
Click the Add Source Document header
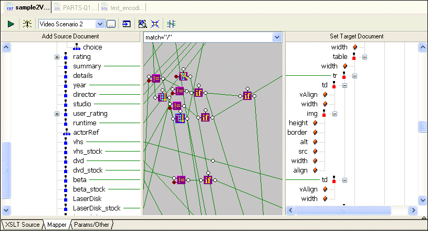[70, 36]
